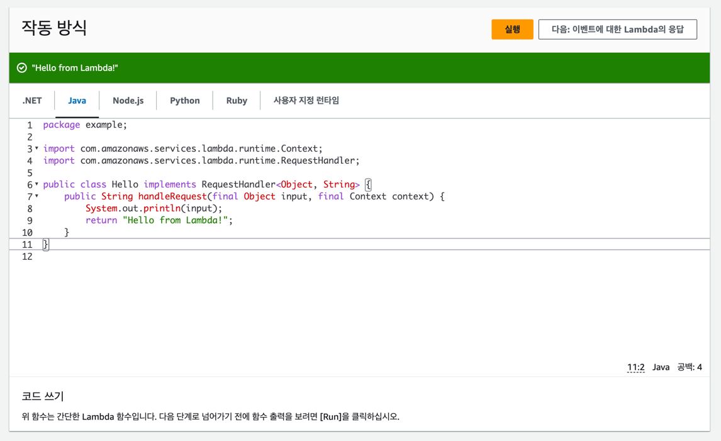Click the handleRequest method name on line 7
Image resolution: width=721 pixels, height=441 pixels.
172,196
